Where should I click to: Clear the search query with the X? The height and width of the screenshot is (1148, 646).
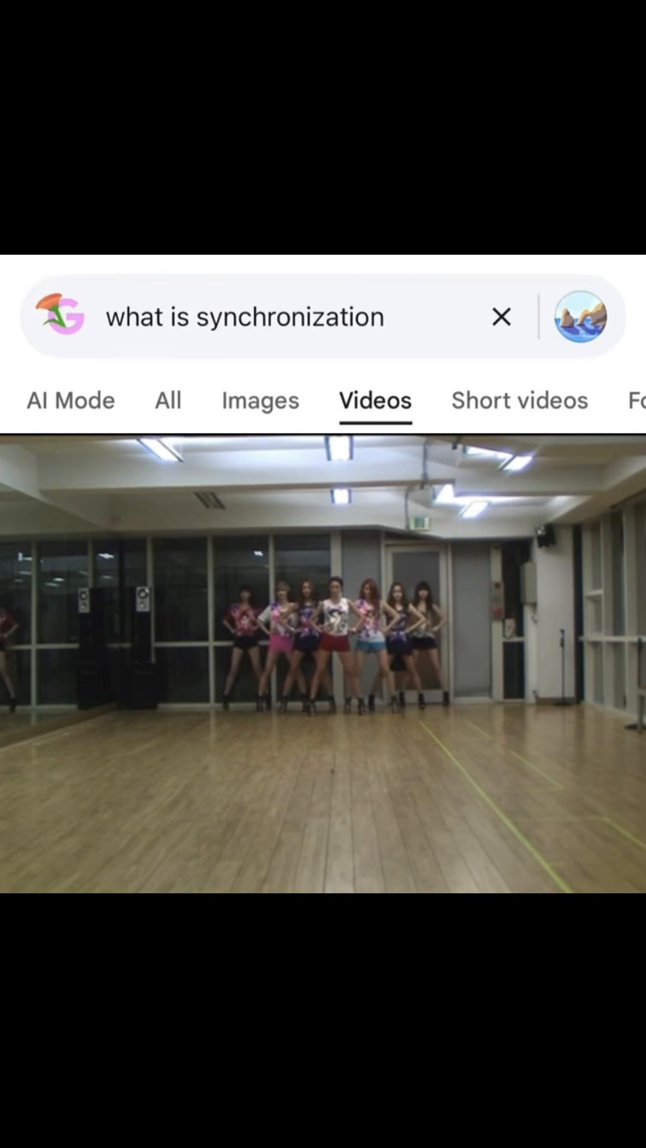pyautogui.click(x=501, y=316)
